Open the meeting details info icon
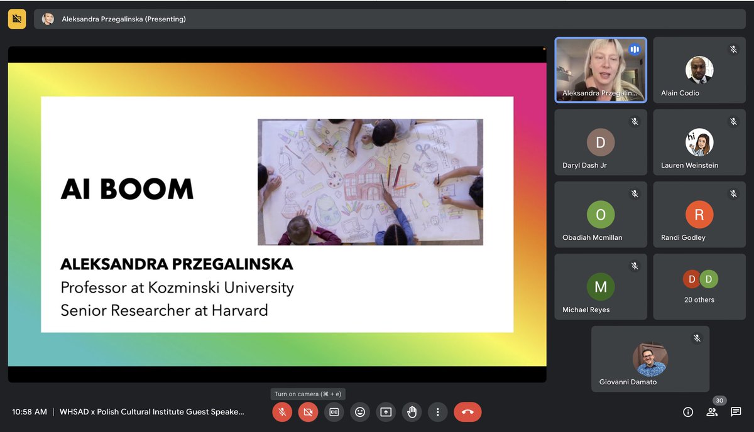Image resolution: width=754 pixels, height=432 pixels. pyautogui.click(x=688, y=412)
